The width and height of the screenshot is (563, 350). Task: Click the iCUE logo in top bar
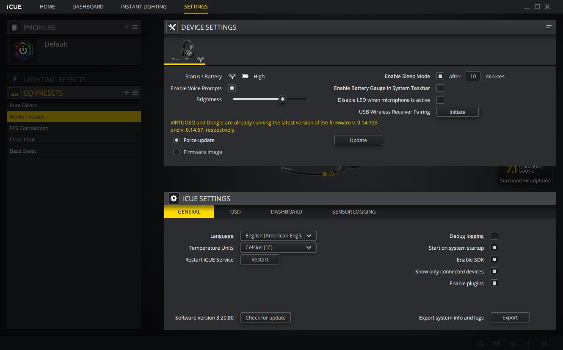pyautogui.click(x=14, y=7)
